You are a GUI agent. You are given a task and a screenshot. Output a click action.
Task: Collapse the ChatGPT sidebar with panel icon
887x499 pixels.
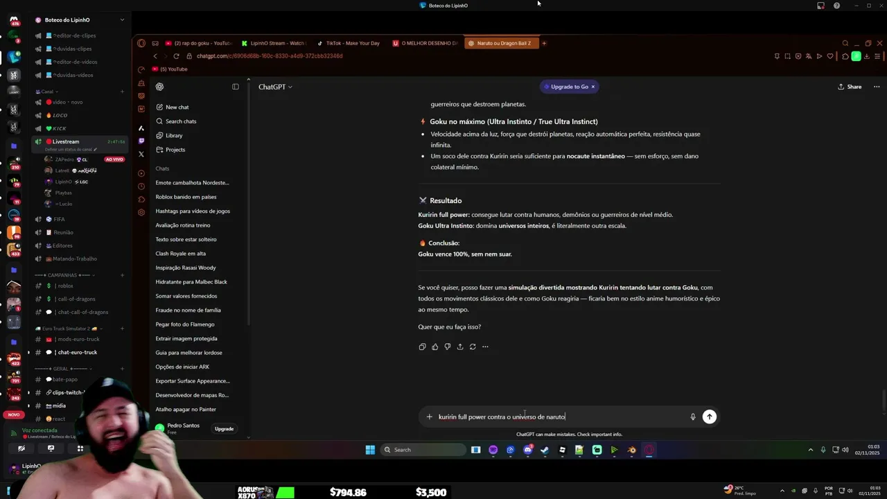click(x=236, y=87)
